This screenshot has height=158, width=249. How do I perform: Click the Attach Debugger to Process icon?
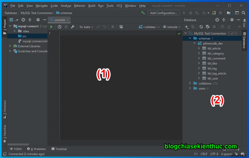click(214, 13)
